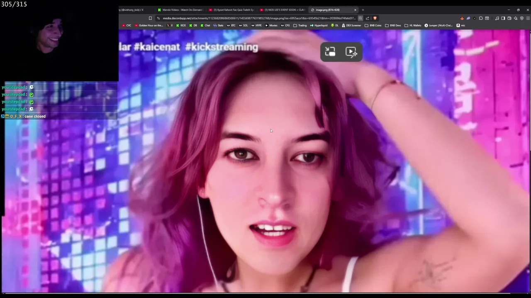Click the round dark extension icon with yellow dot
Screen dimensions: 531x298
point(475,18)
